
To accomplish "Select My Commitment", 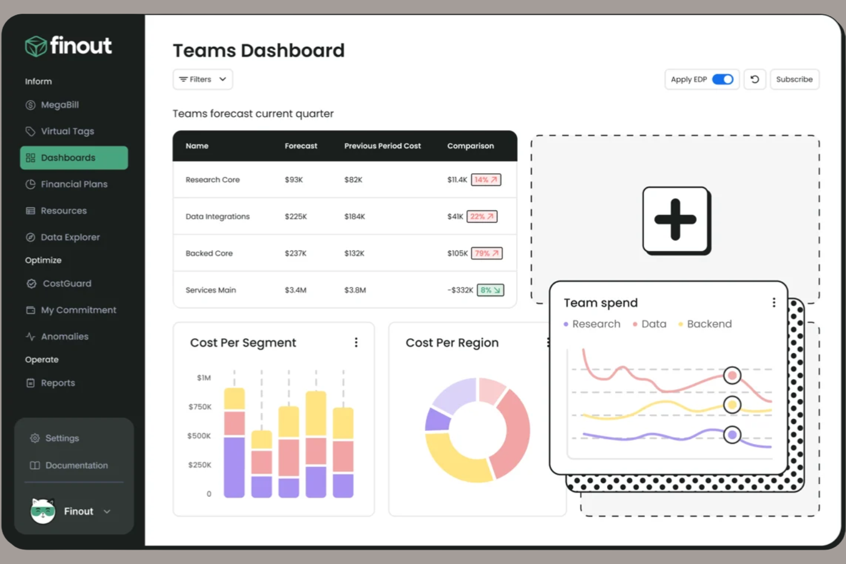I will [78, 310].
